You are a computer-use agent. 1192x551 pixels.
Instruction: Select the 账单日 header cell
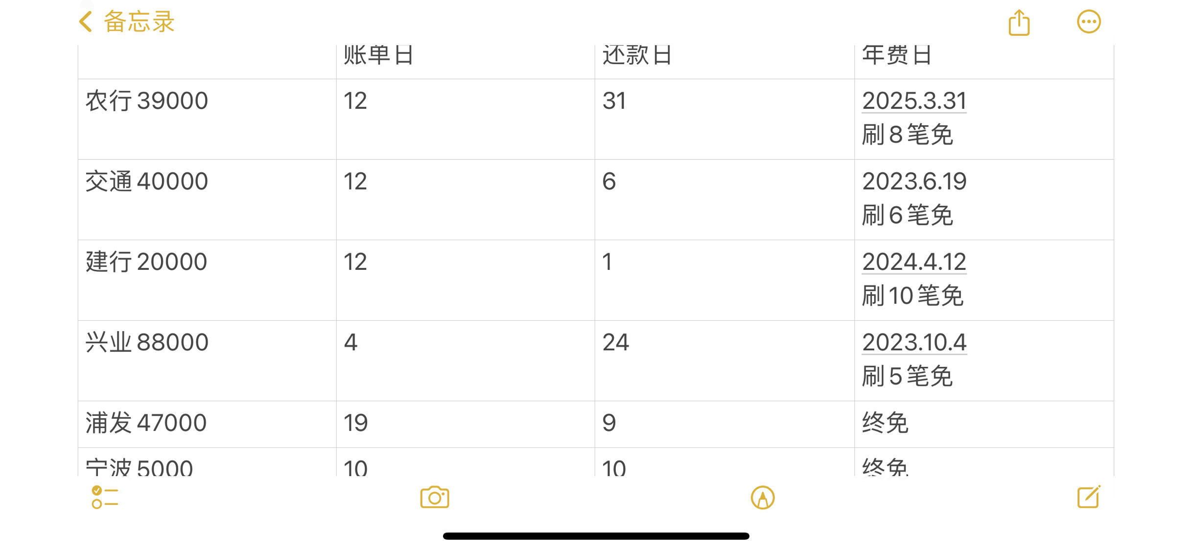click(x=466, y=62)
